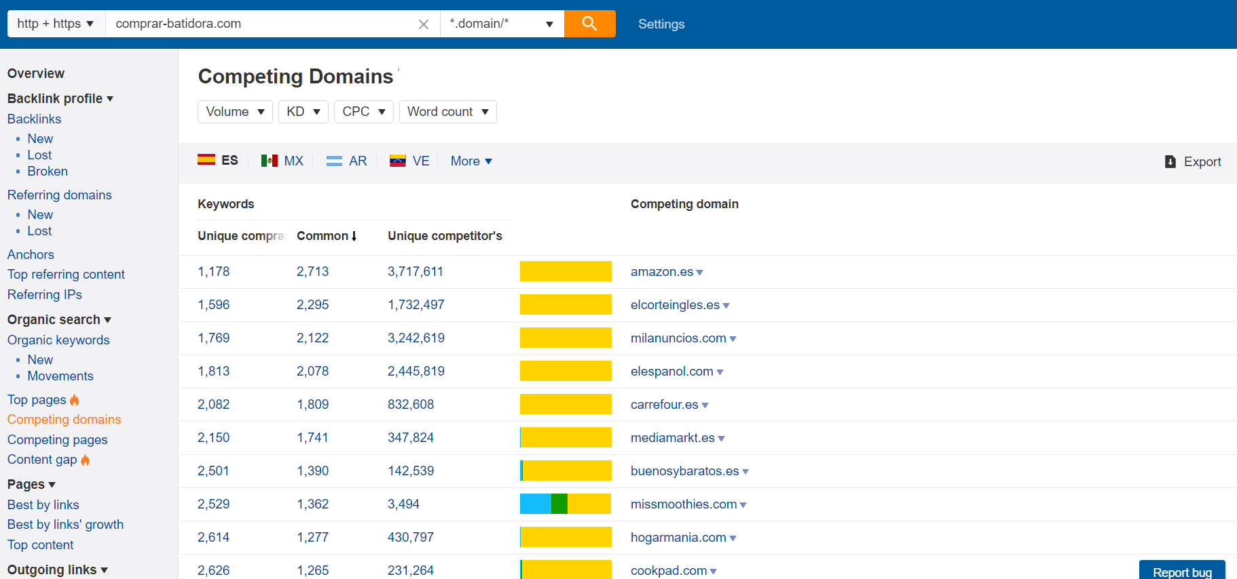Collapse the Pages sidebar section
The image size is (1237, 579).
click(x=31, y=484)
